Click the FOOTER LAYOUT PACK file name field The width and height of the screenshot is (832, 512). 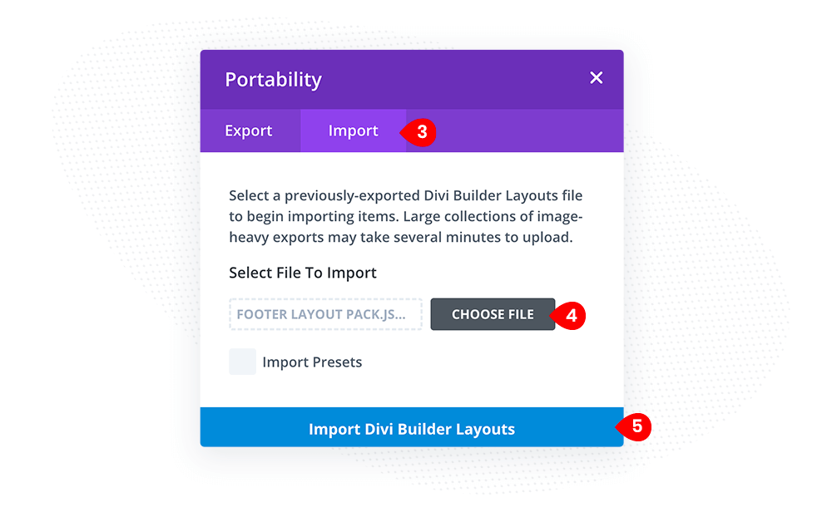click(x=326, y=314)
